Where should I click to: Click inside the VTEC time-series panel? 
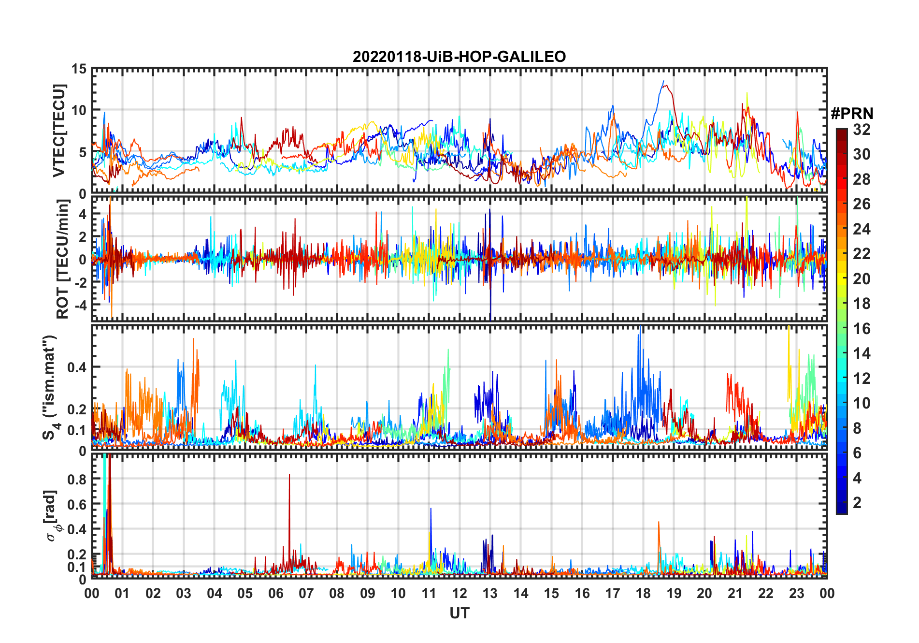pos(459,131)
